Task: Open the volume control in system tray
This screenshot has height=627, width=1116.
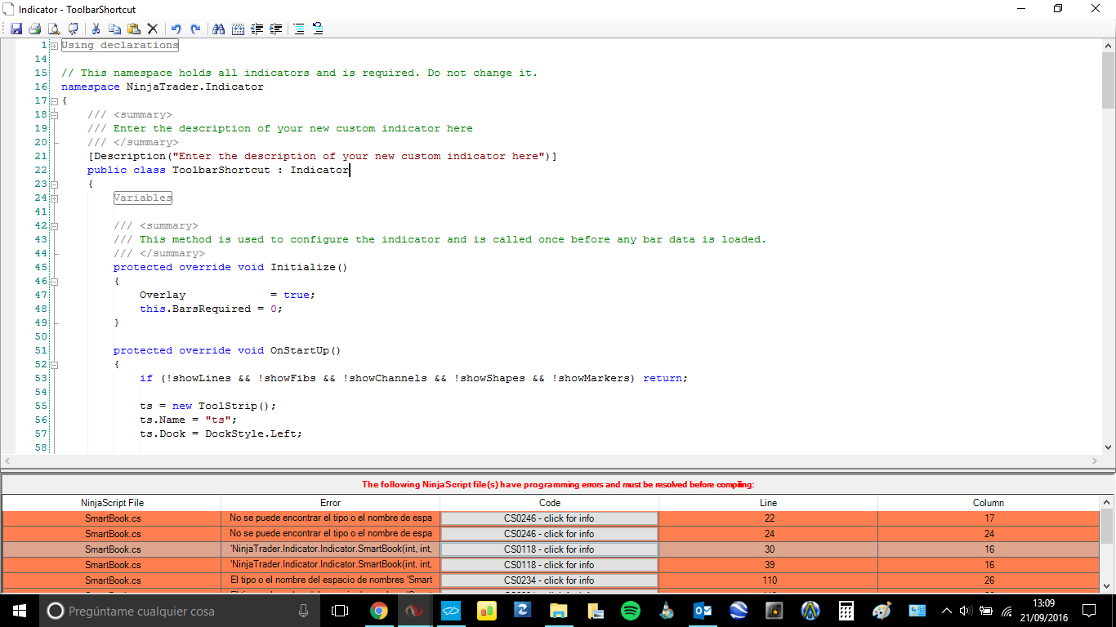Action: [x=965, y=610]
